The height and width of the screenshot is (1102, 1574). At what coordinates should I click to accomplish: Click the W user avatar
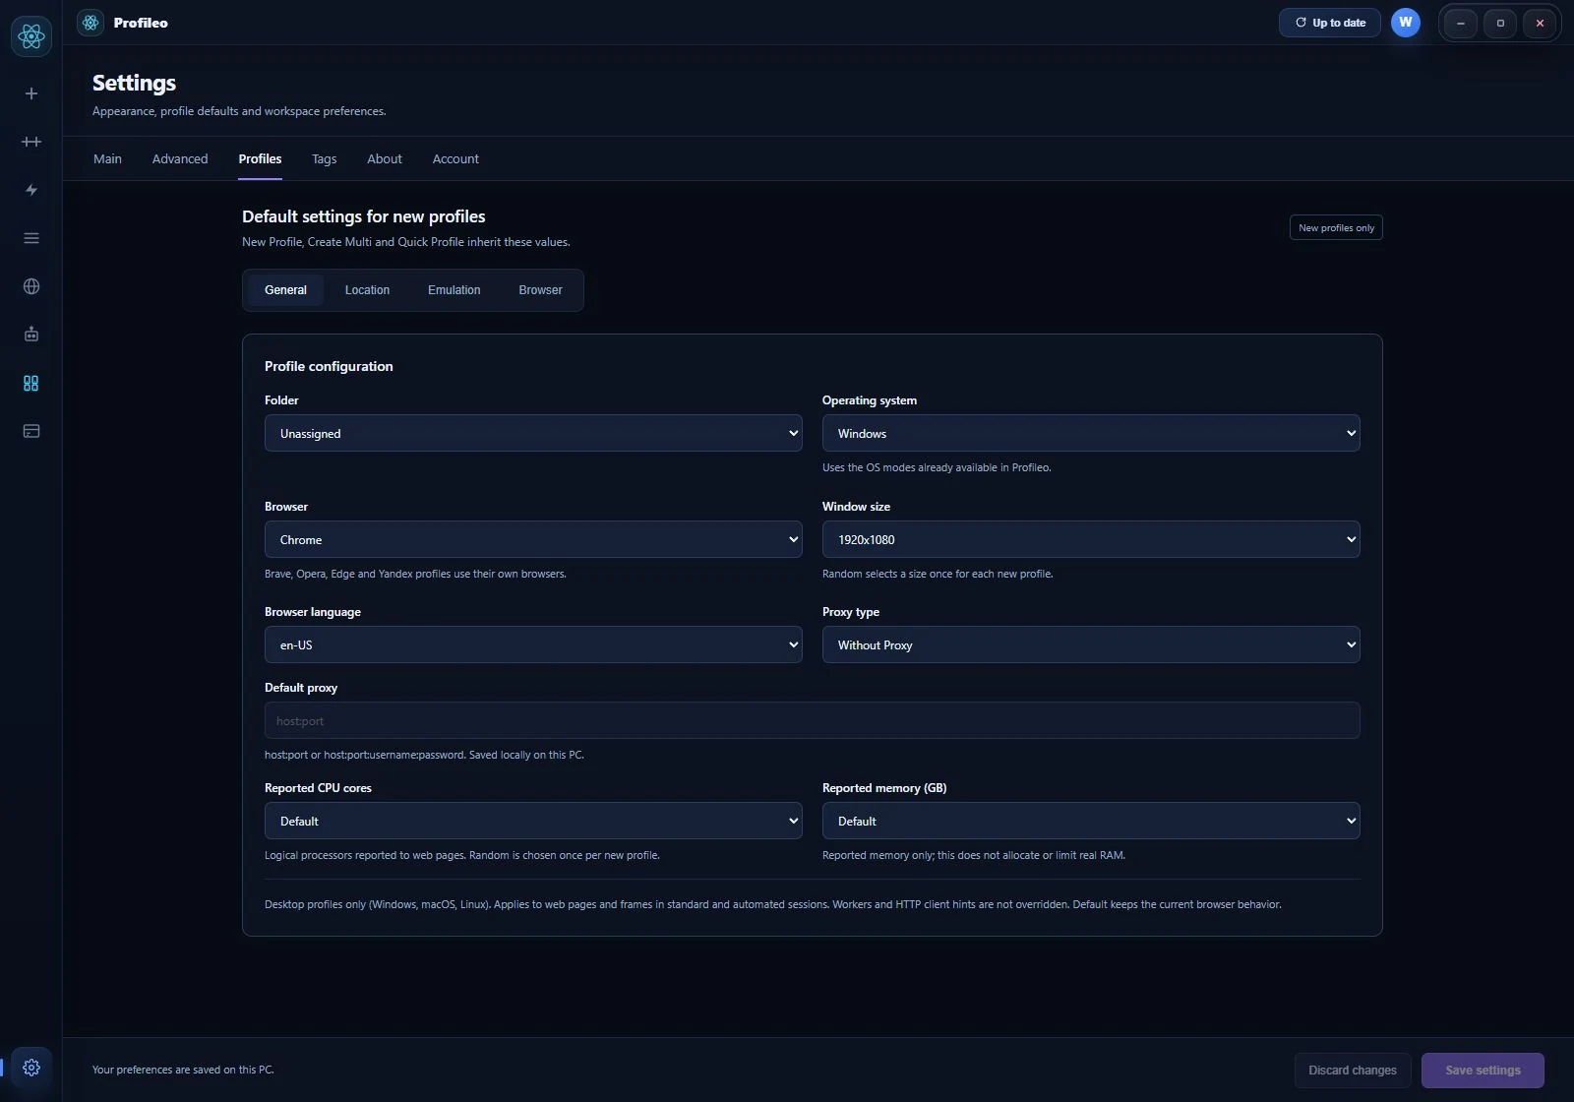pos(1406,23)
